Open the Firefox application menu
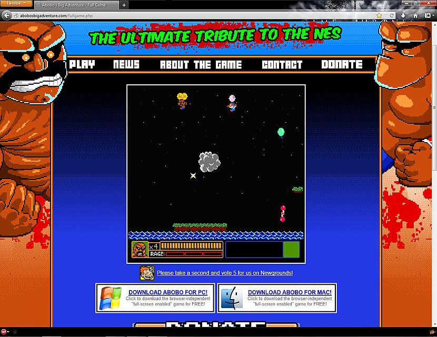Screen dimensions: 437x337 coord(16,3)
